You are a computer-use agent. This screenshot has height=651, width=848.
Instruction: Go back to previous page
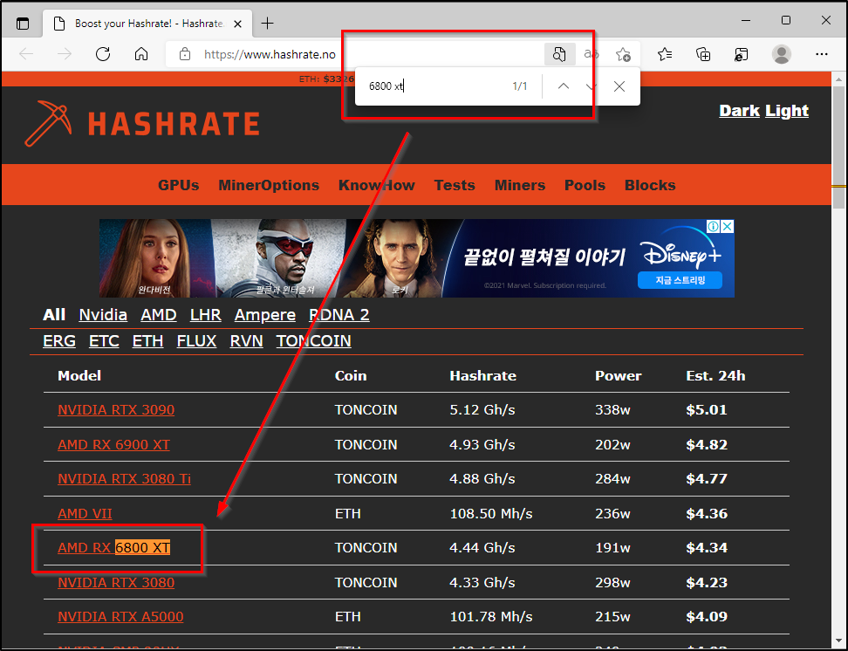click(x=26, y=54)
